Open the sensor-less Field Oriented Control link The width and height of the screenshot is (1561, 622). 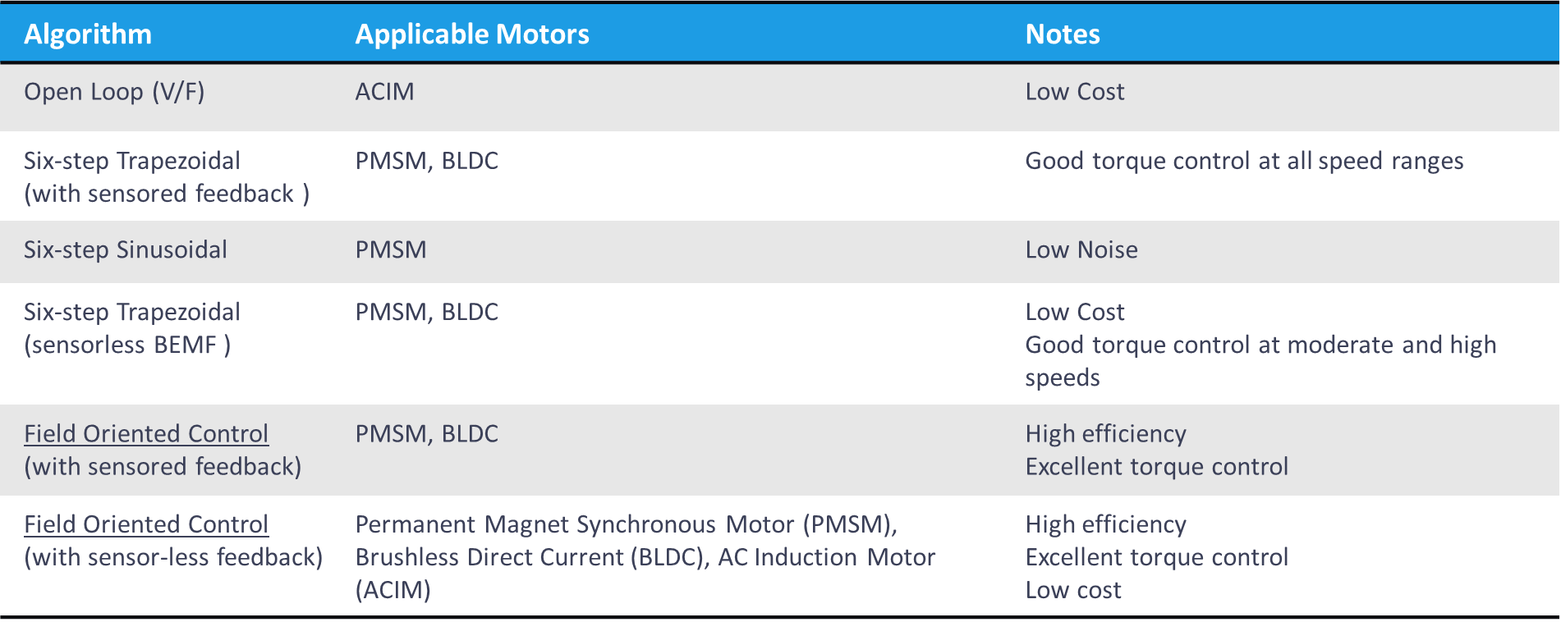[x=146, y=524]
